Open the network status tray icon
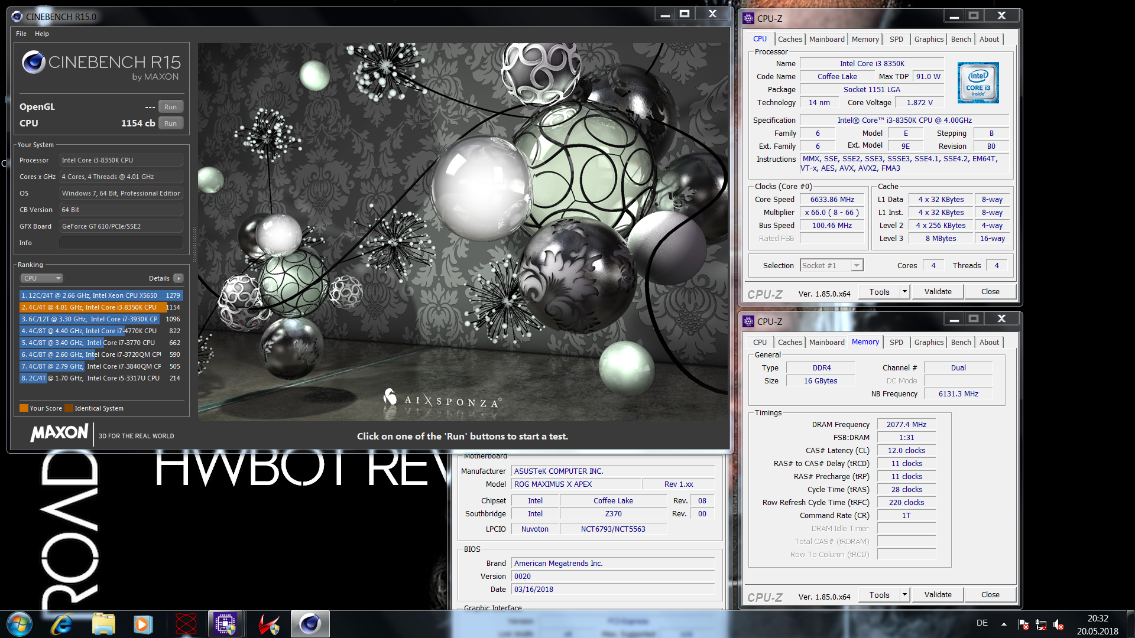The image size is (1135, 638). 1041,624
